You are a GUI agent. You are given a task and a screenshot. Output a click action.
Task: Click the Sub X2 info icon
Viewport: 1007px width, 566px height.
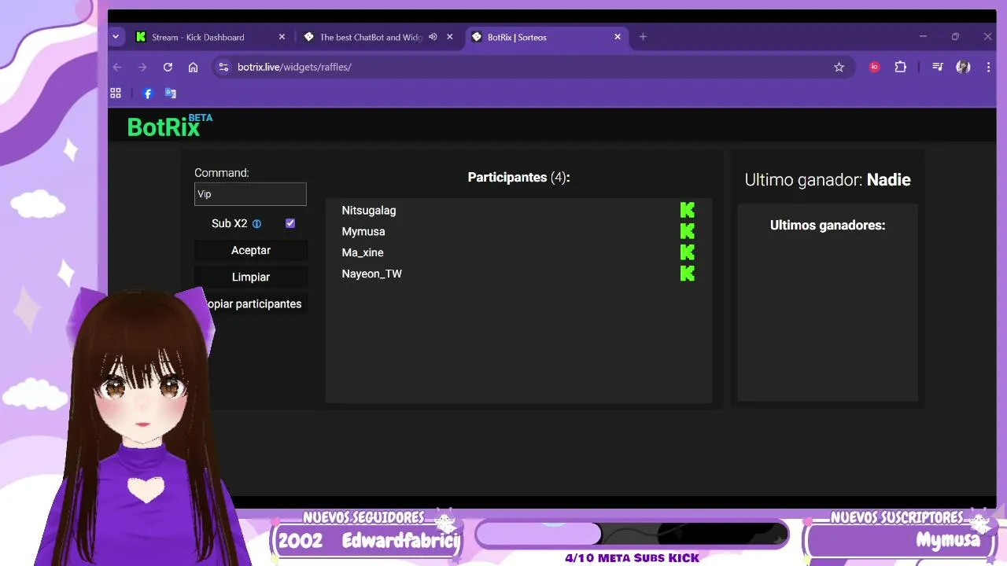[256, 224]
